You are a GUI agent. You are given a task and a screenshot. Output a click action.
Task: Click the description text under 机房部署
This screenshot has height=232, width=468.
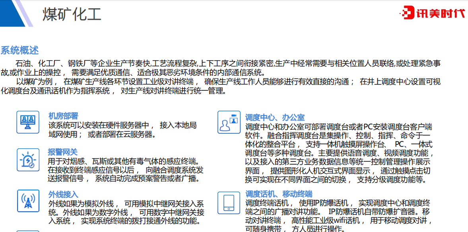click(x=122, y=130)
